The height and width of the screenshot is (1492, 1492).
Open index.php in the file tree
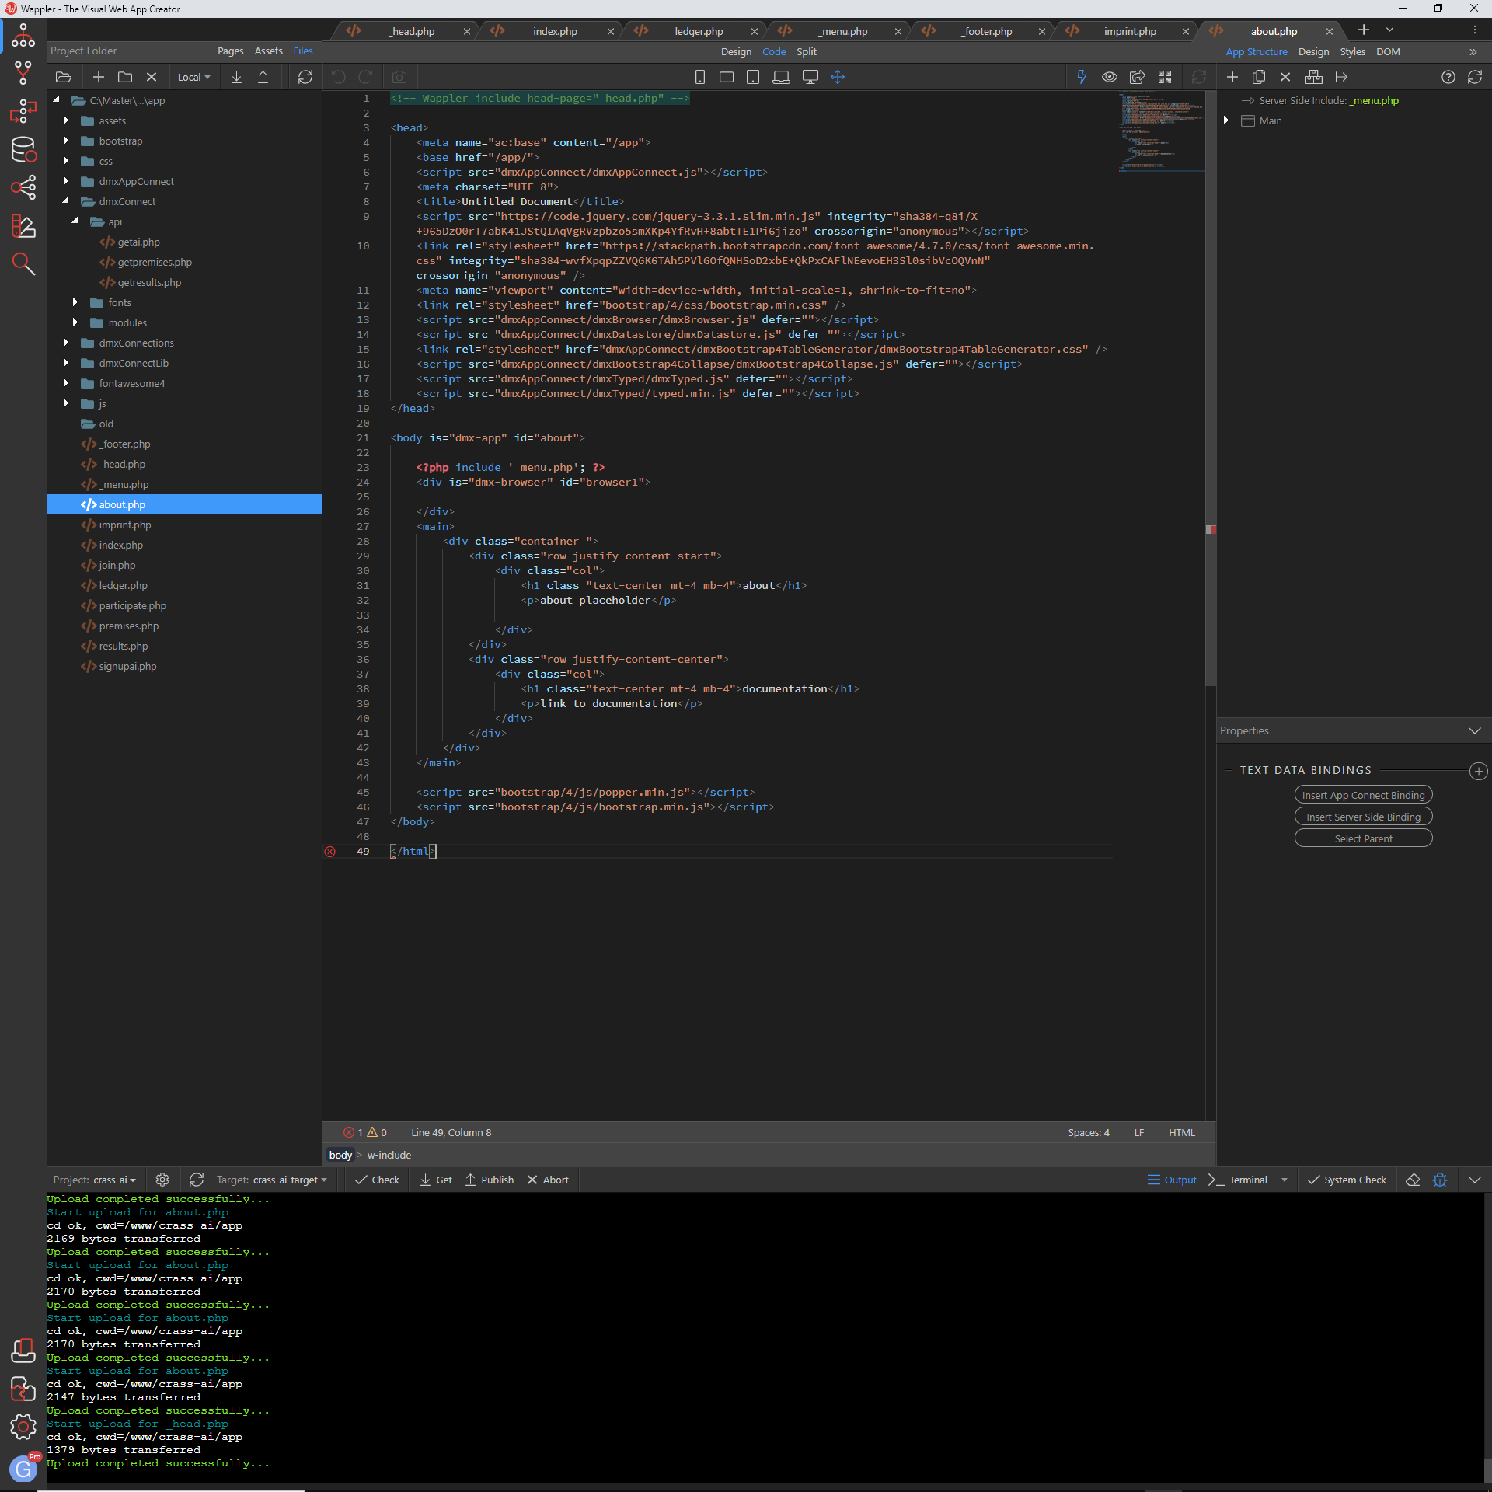tap(120, 545)
